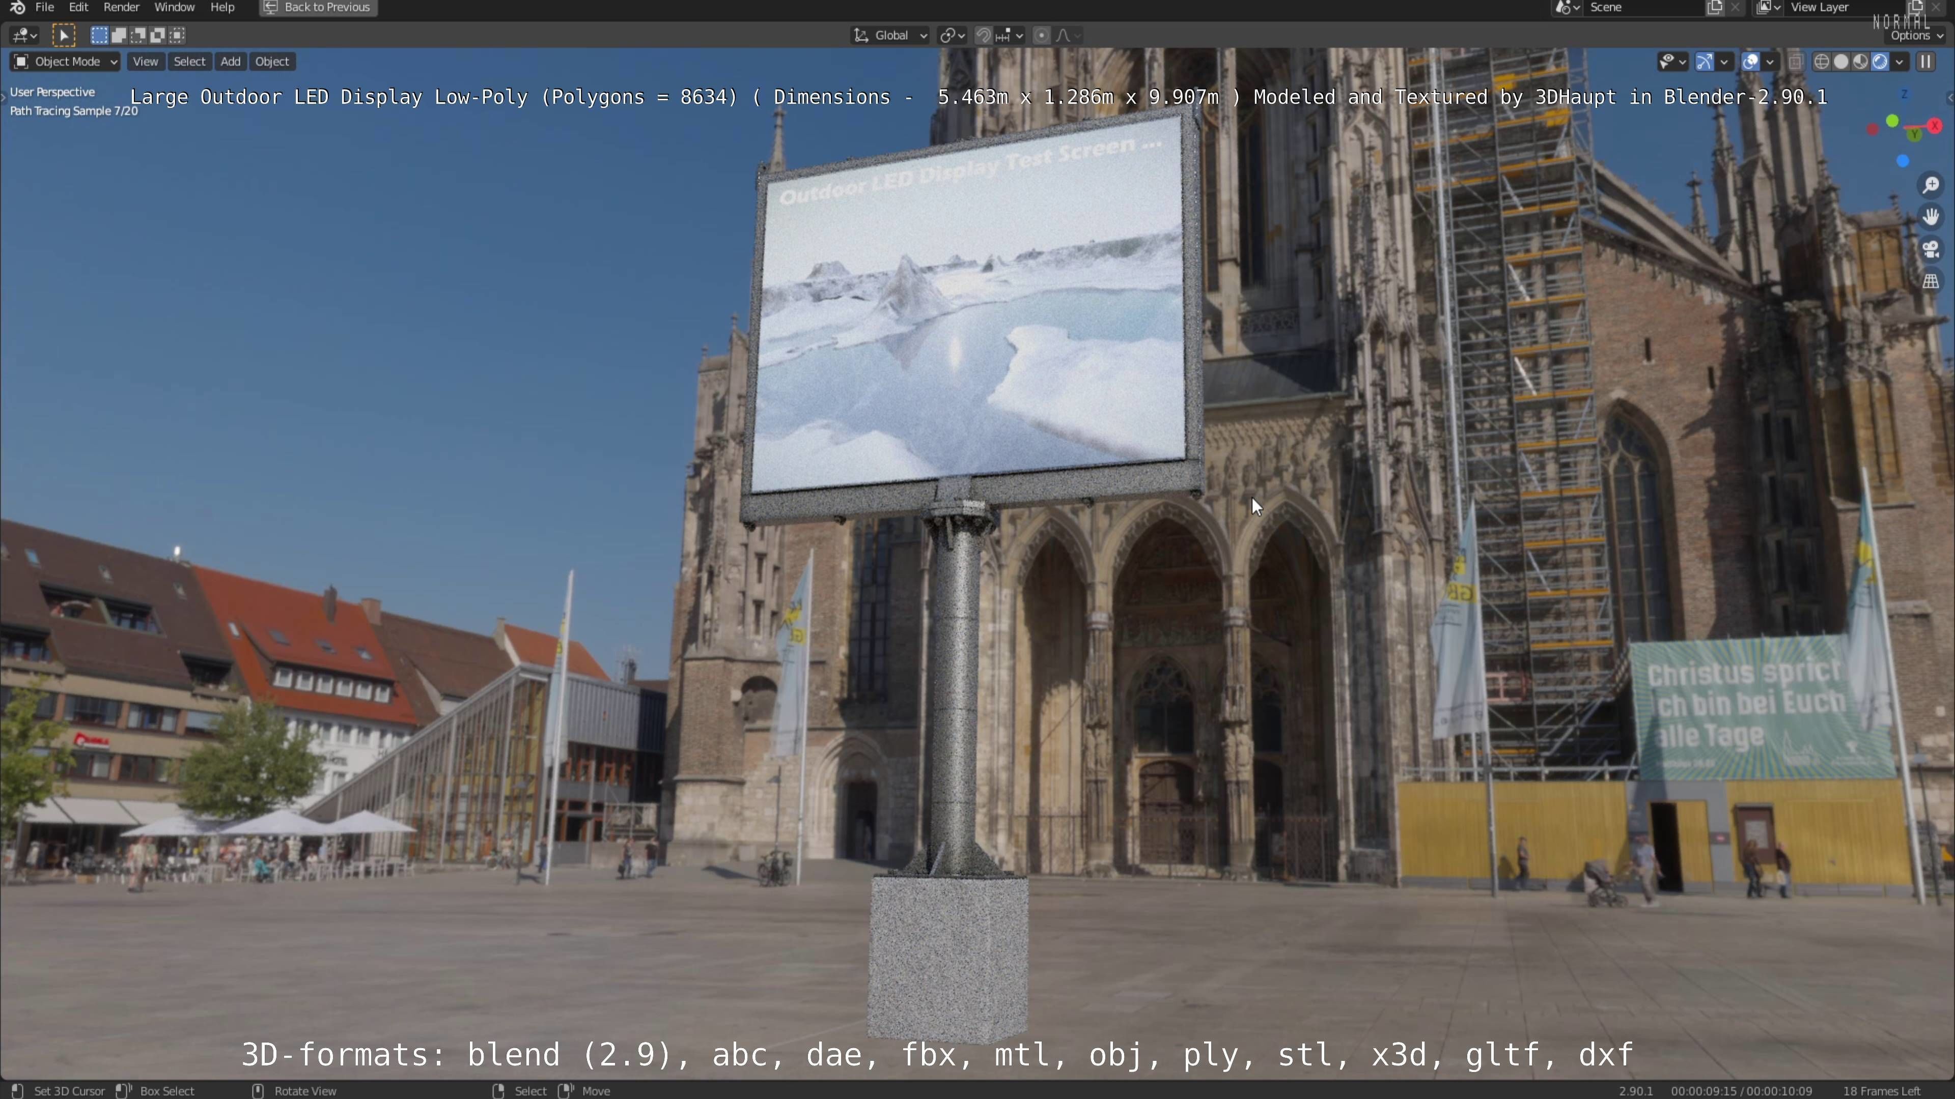Click the red X axis gizmo
The image size is (1955, 1099).
tap(1935, 126)
